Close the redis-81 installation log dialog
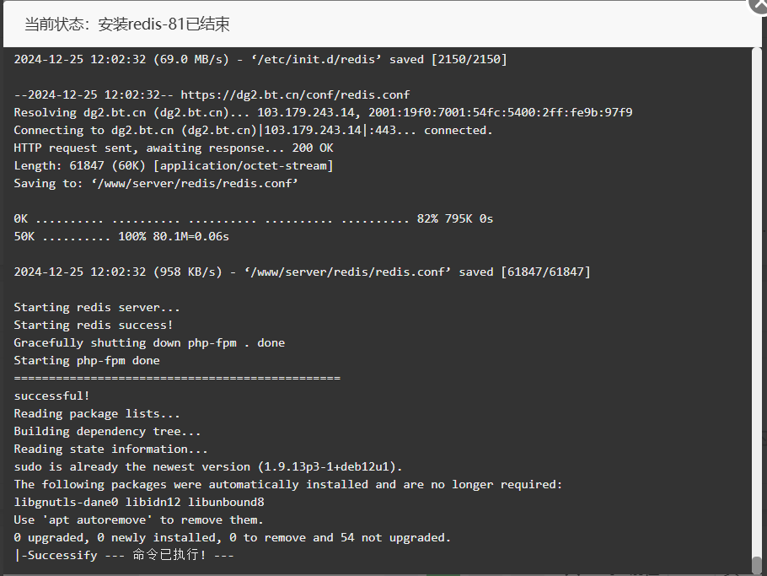Viewport: 767px width, 576px height. (759, 6)
